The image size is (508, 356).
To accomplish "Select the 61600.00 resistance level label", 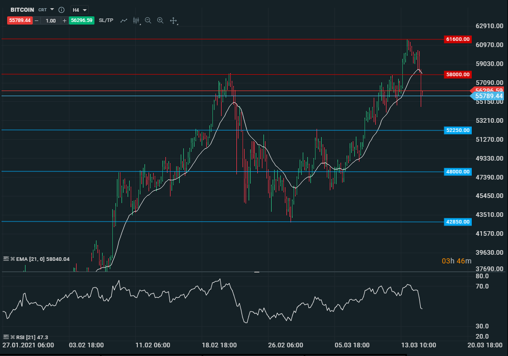I will [457, 39].
